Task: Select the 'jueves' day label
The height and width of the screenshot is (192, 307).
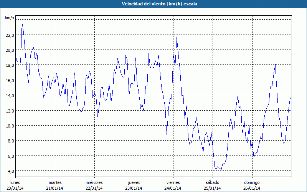Action: (x=134, y=182)
